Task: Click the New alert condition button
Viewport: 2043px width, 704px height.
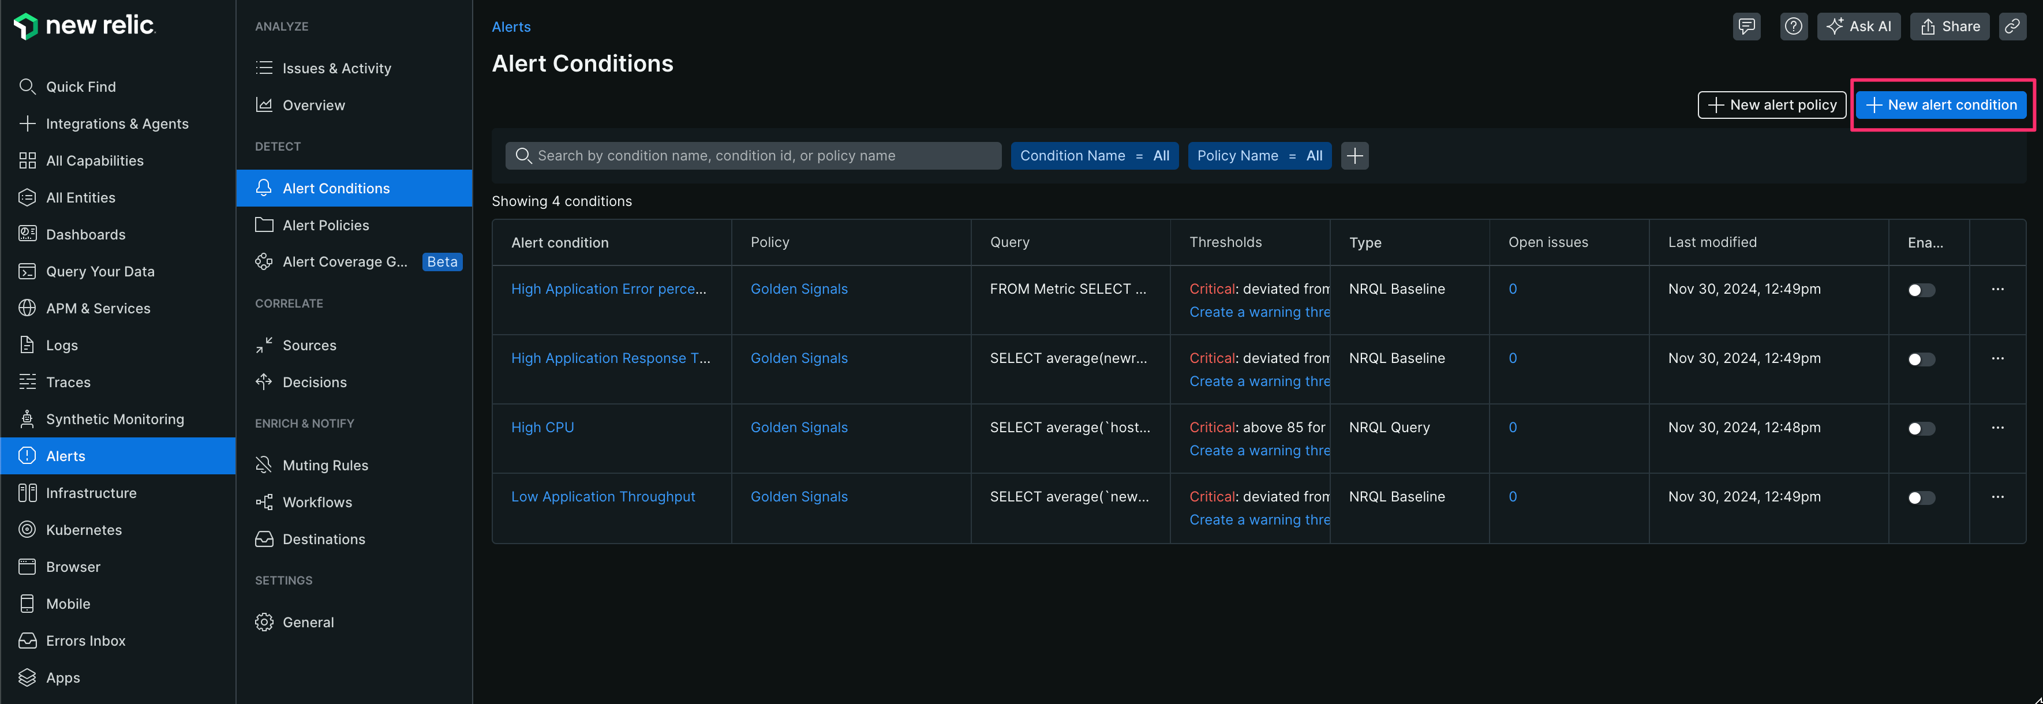Action: click(1941, 104)
